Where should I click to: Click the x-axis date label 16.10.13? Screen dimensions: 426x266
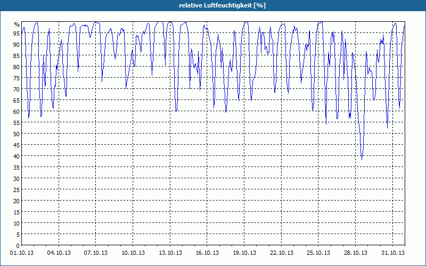pos(207,253)
